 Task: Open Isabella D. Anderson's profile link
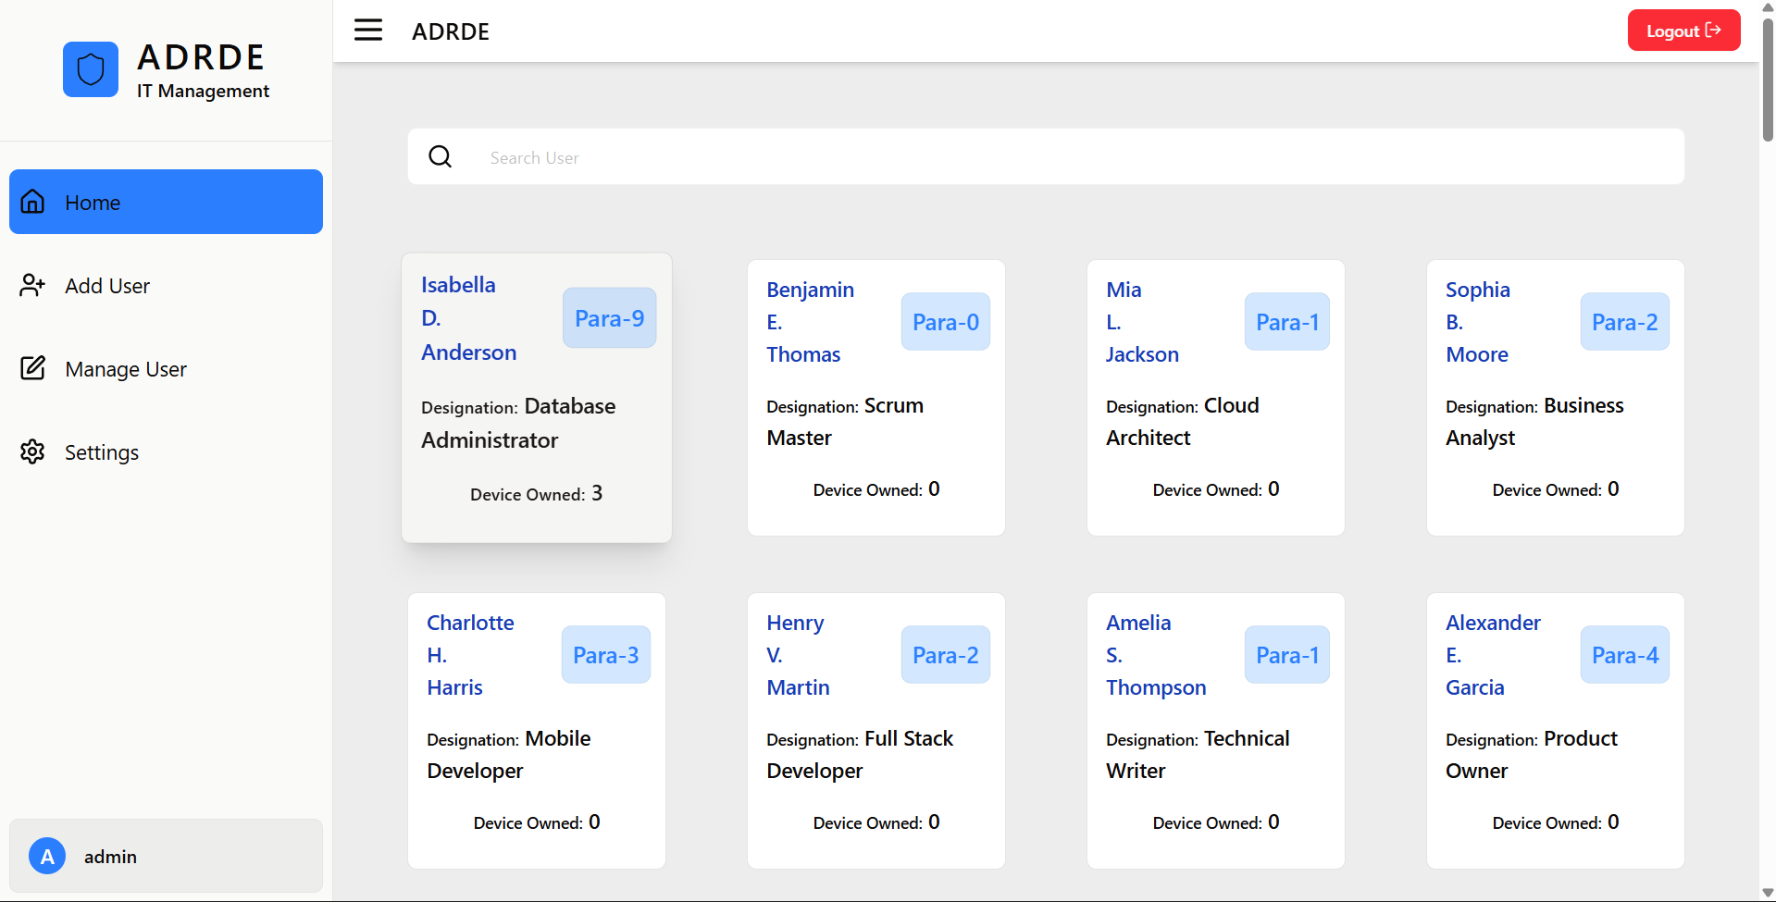click(468, 318)
